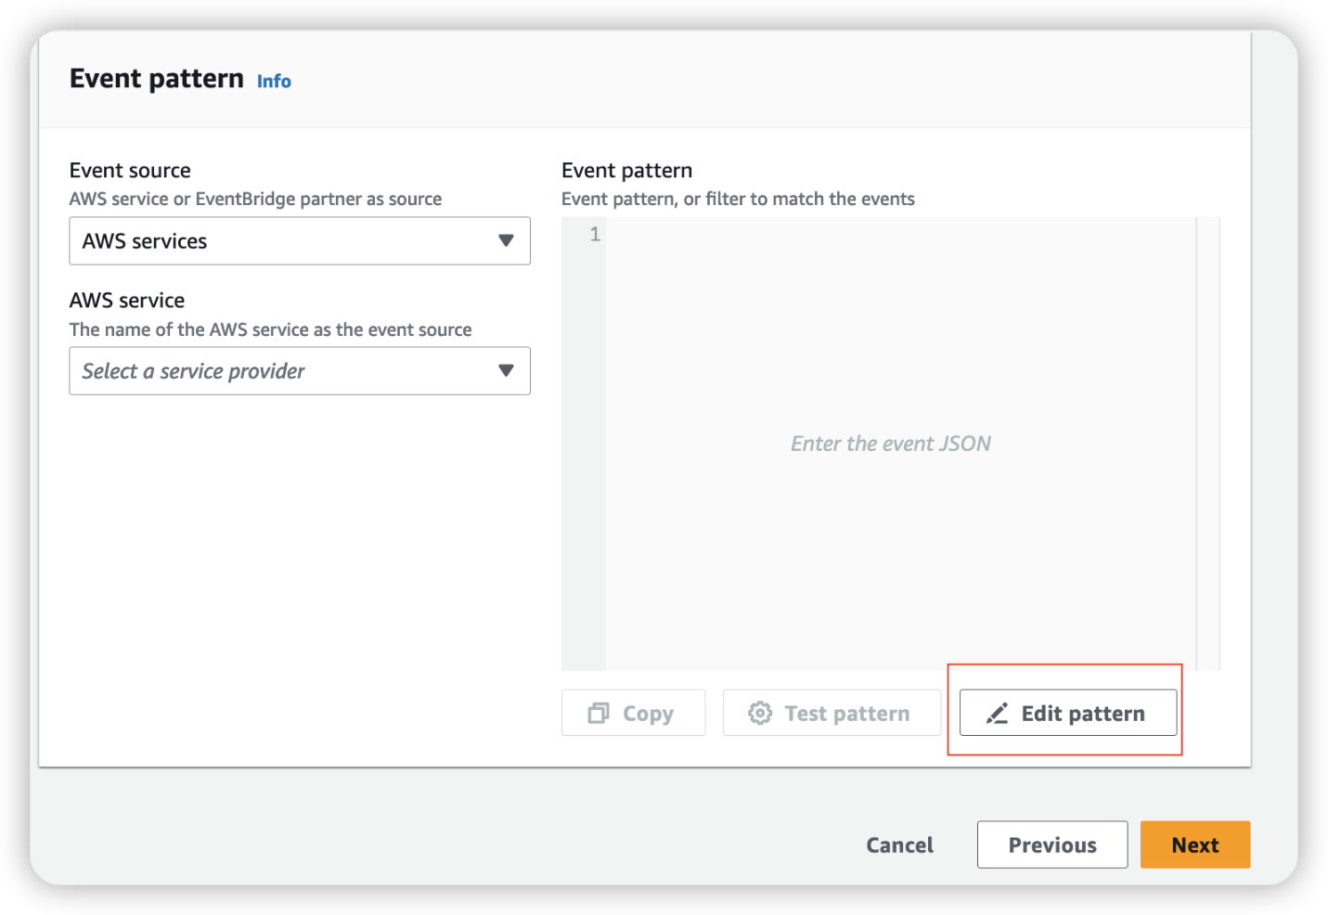This screenshot has height=915, width=1328.
Task: Click the copy icon to copy the pattern
Action: (x=600, y=713)
